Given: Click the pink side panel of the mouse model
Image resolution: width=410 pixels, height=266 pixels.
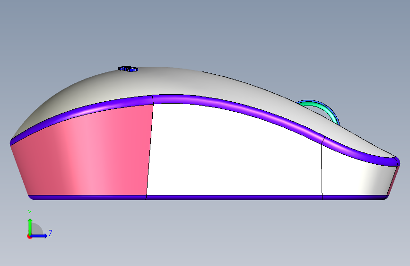Looking at the screenshot, I should click(86, 154).
